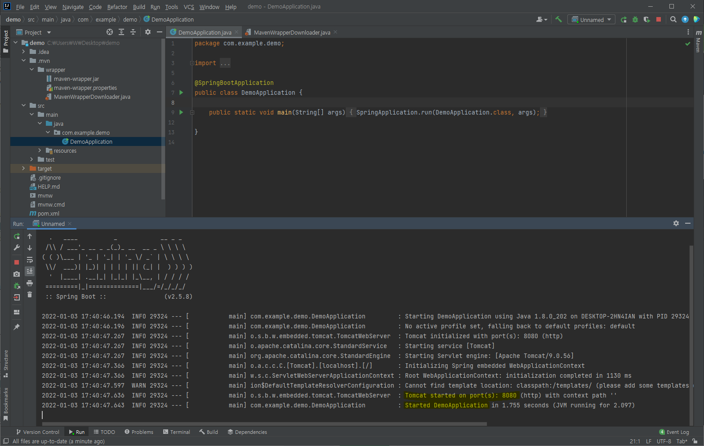Open the Refactor menu

[x=117, y=7]
